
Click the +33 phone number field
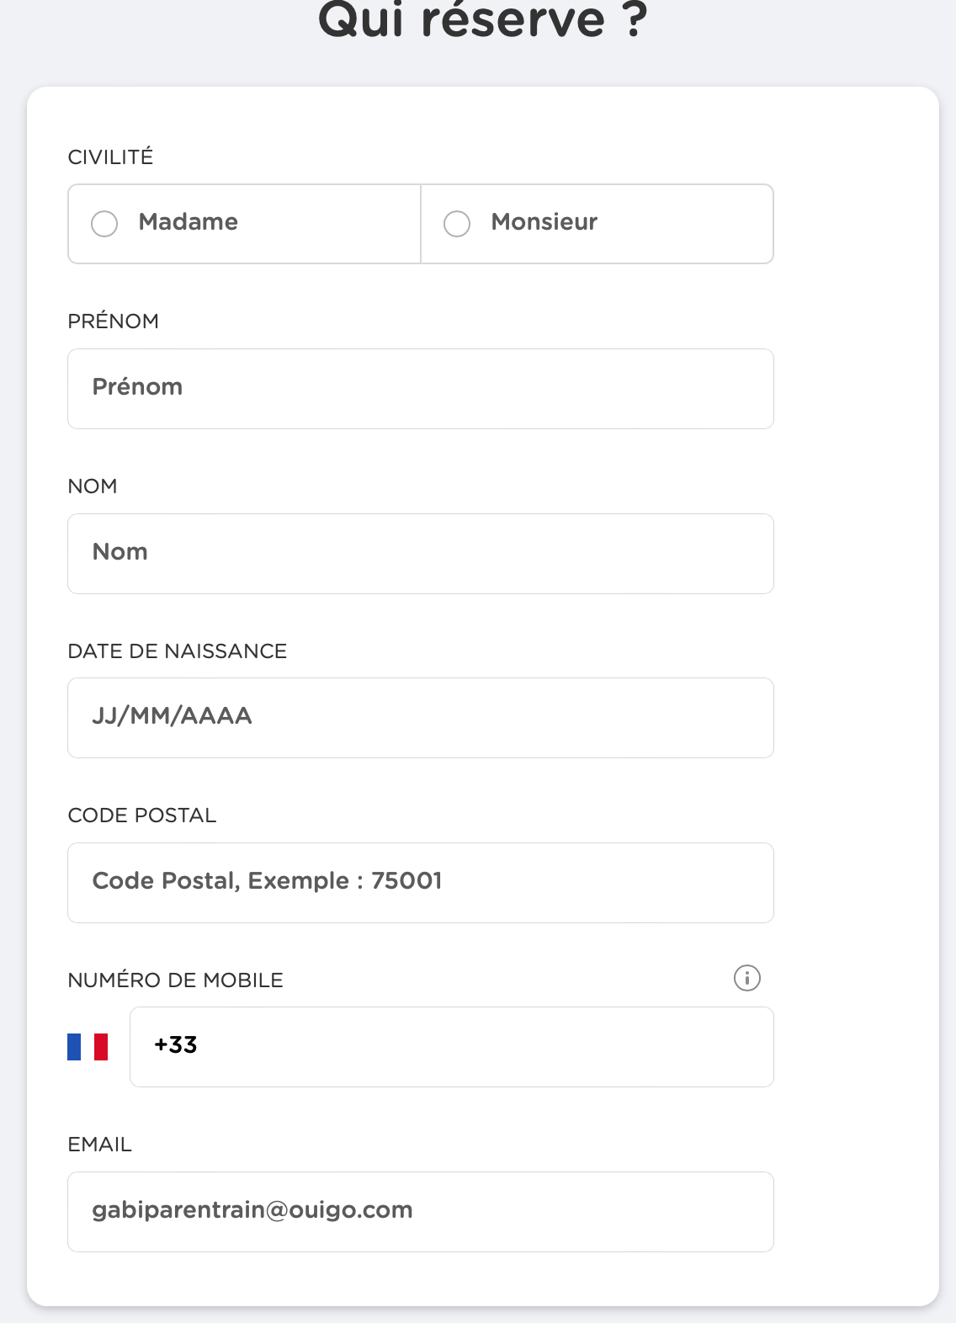[x=452, y=1047]
